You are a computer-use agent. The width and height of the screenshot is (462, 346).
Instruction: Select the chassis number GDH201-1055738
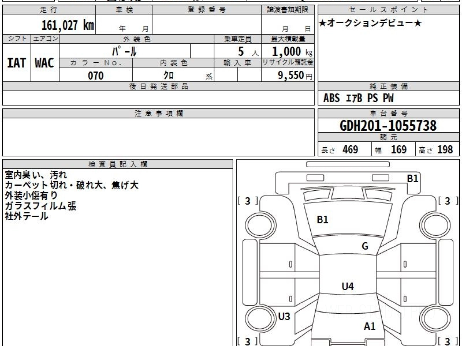[x=388, y=125]
